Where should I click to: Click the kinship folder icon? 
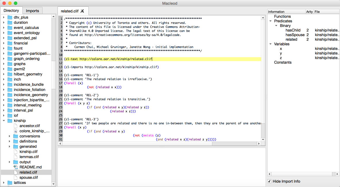(10, 121)
